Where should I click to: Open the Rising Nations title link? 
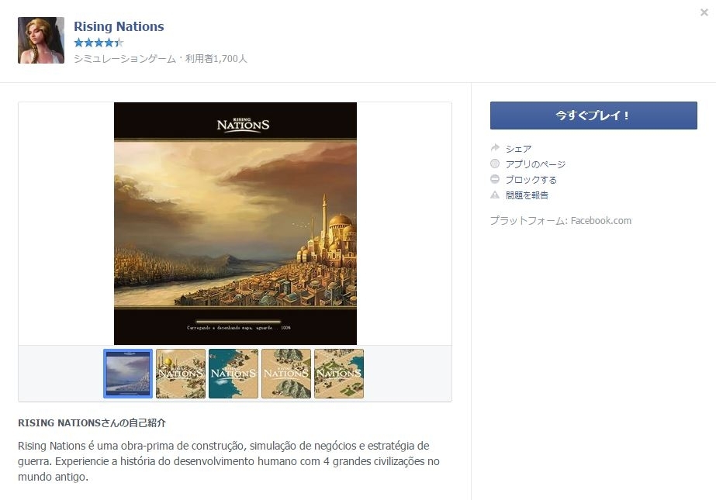[x=119, y=26]
